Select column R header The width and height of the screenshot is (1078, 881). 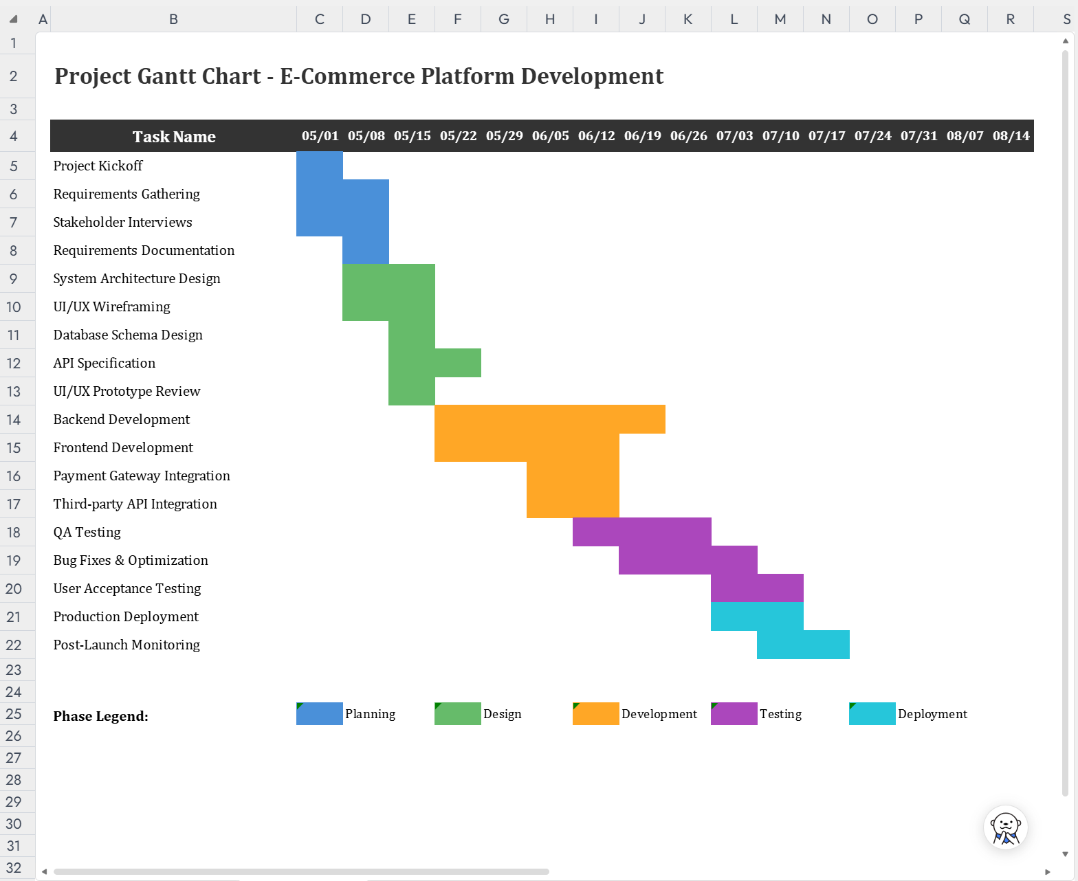1011,19
